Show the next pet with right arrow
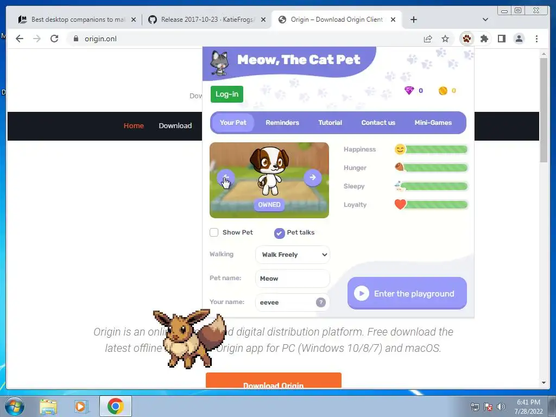The image size is (556, 417). [312, 178]
